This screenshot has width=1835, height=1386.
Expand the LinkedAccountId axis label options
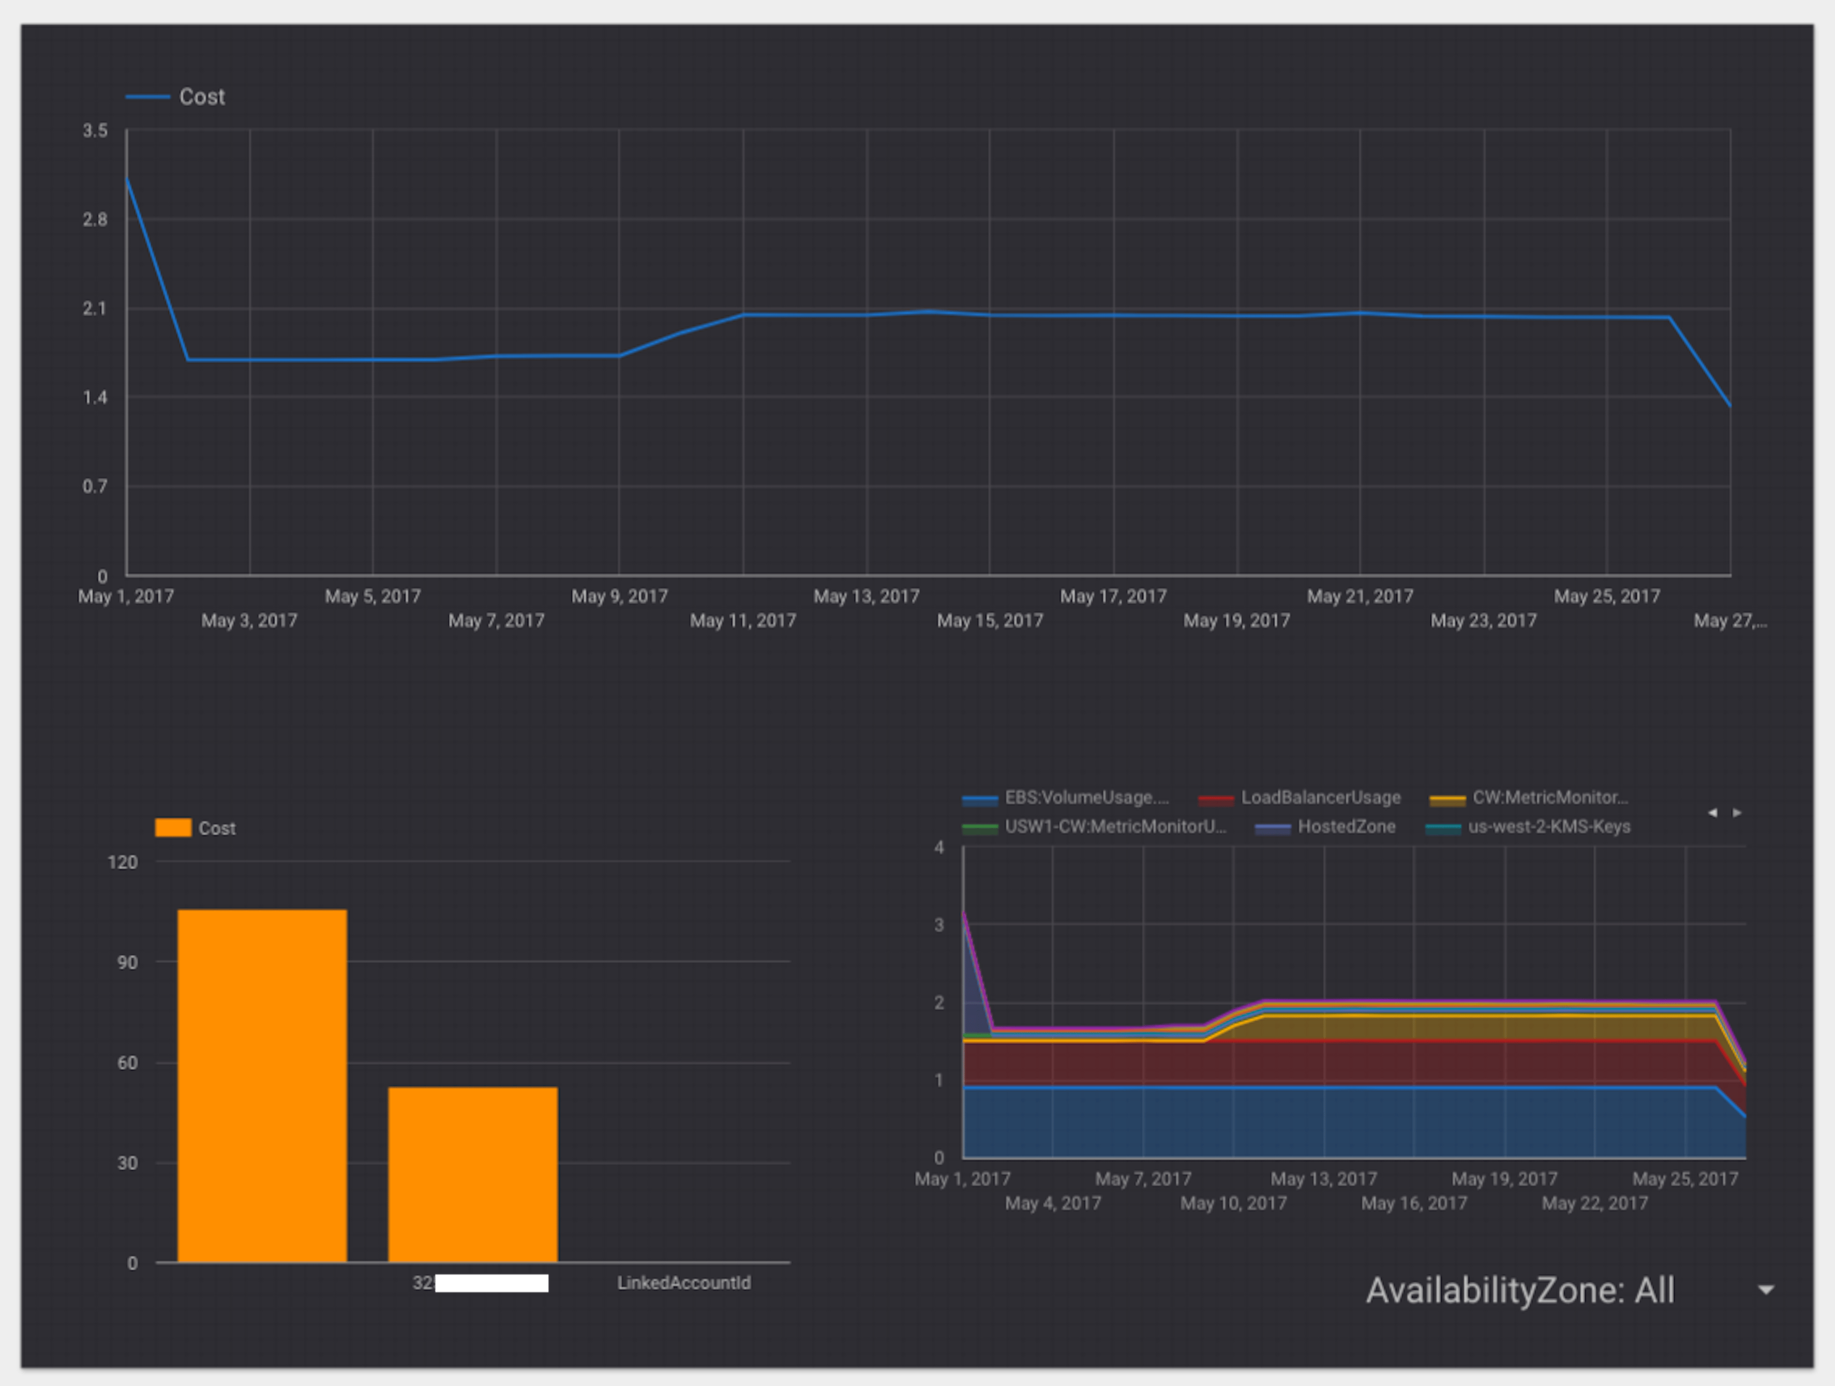tap(684, 1282)
